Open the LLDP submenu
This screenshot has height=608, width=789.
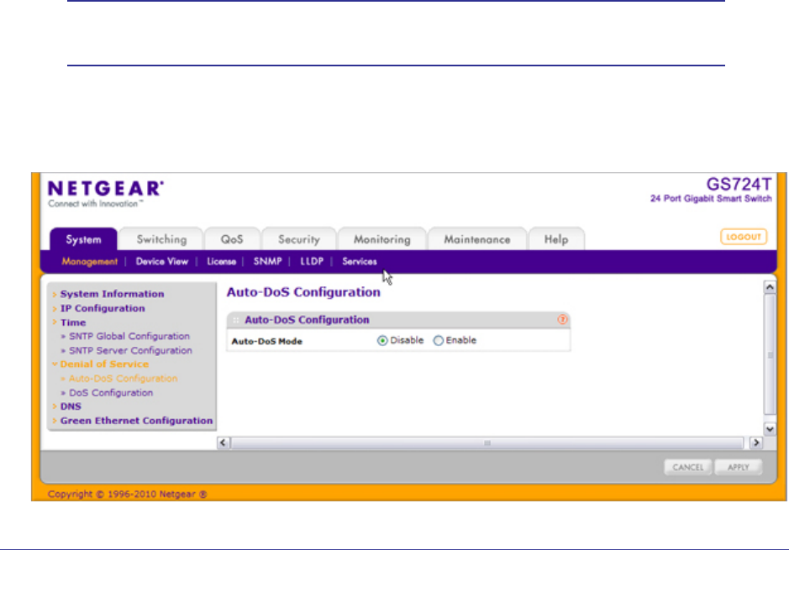click(312, 261)
